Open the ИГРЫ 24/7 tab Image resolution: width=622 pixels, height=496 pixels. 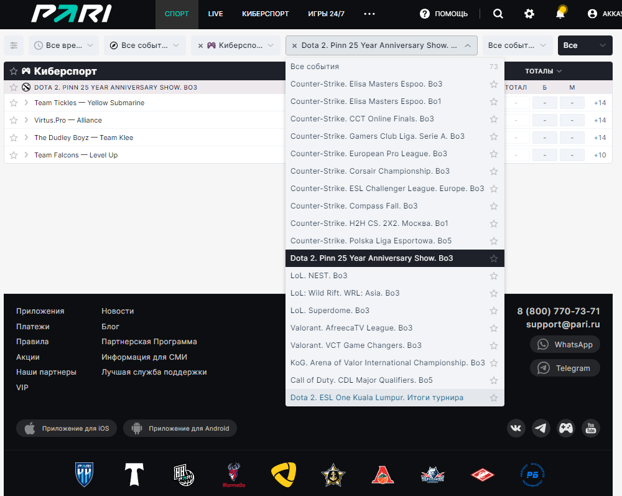[x=326, y=14]
